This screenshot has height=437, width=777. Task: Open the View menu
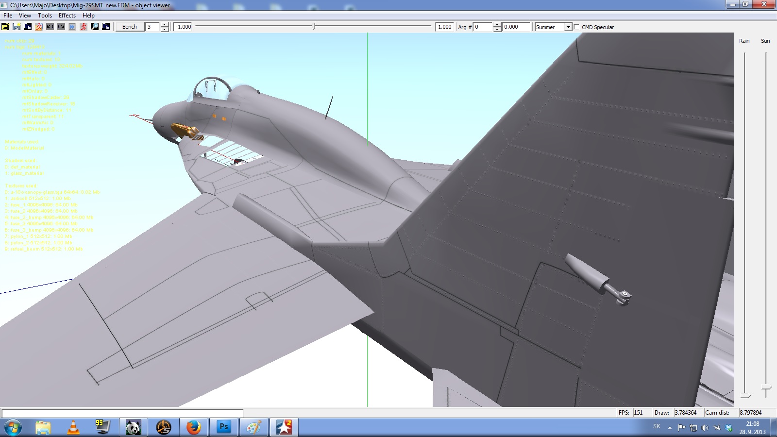coord(25,16)
